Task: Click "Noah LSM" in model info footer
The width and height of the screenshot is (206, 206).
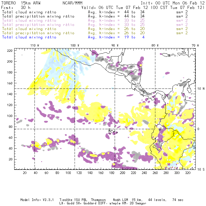Action: (121, 200)
